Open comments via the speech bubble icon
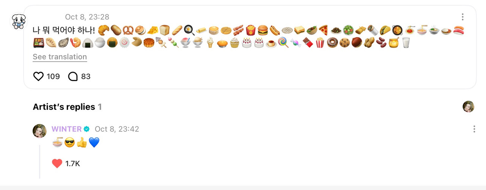Screen dimensions: 486x190 [x=73, y=76]
